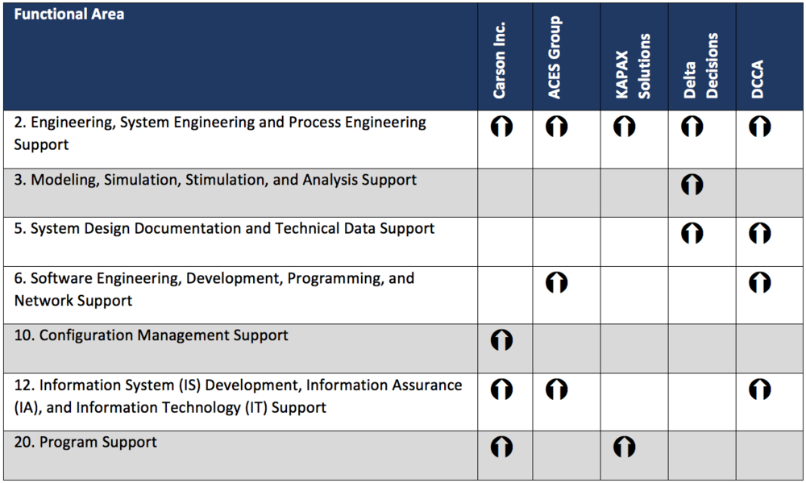806x483 pixels.
Task: Click DCCA arrow in System Design Documentation row
Action: click(760, 233)
